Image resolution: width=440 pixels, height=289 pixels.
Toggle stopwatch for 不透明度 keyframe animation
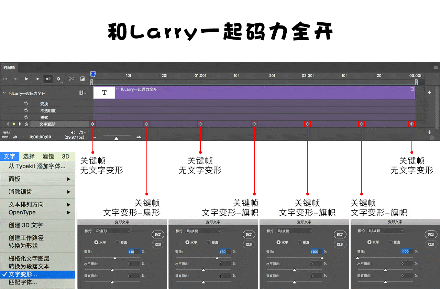coord(26,111)
